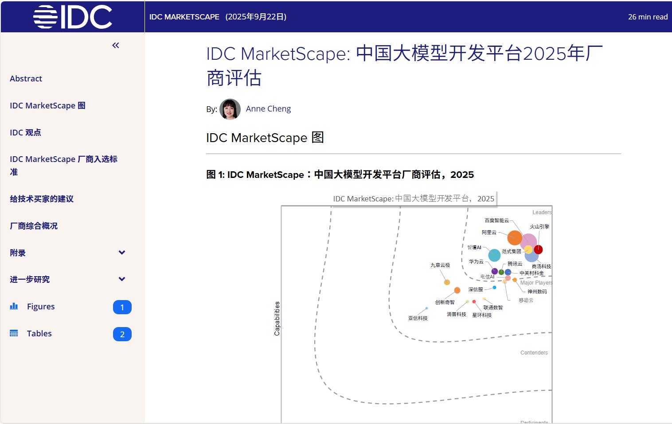
Task: Click the Tables count badge showing 2
Action: pos(122,334)
